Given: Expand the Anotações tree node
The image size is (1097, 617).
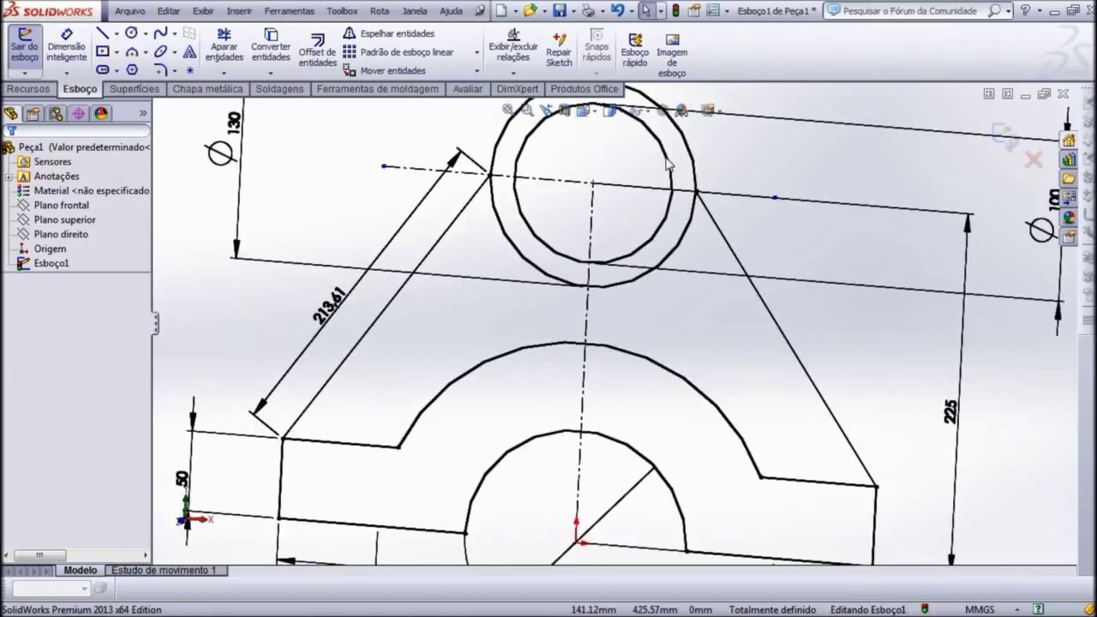Looking at the screenshot, I should coord(8,177).
